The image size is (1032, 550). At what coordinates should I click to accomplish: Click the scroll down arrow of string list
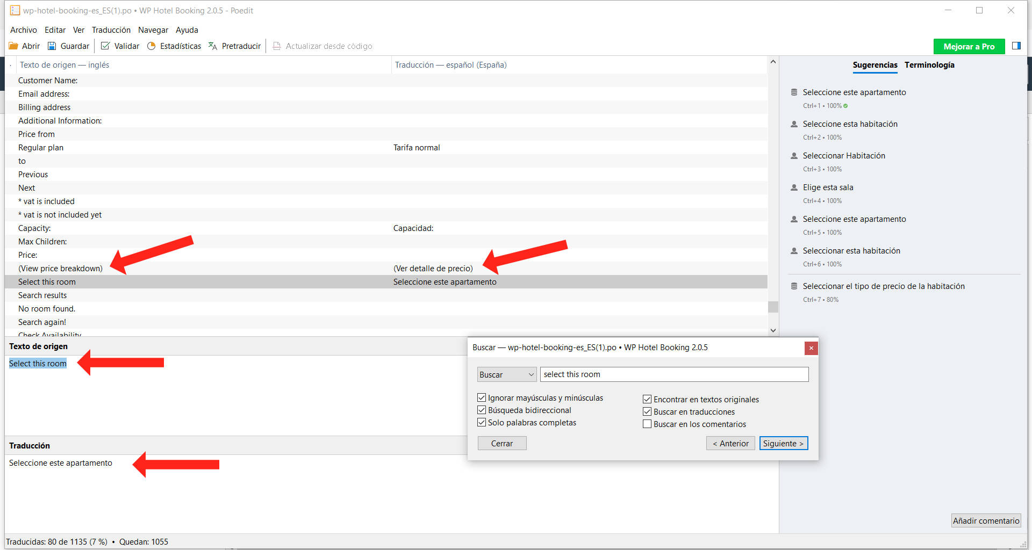click(773, 330)
